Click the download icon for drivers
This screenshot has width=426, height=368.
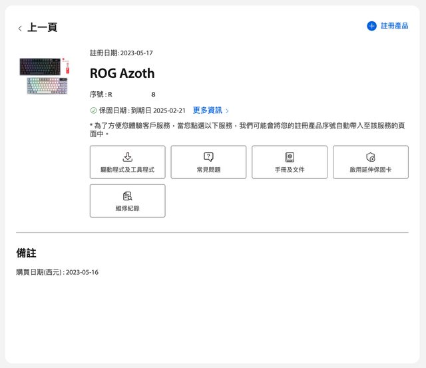tap(128, 157)
